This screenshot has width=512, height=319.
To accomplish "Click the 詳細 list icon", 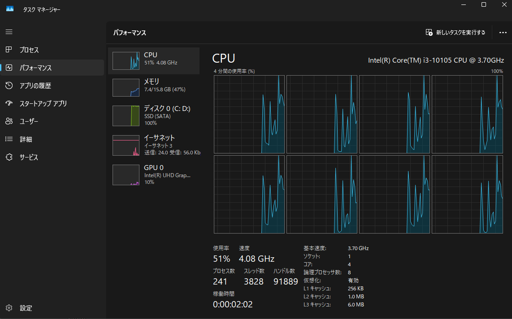I will coord(9,139).
